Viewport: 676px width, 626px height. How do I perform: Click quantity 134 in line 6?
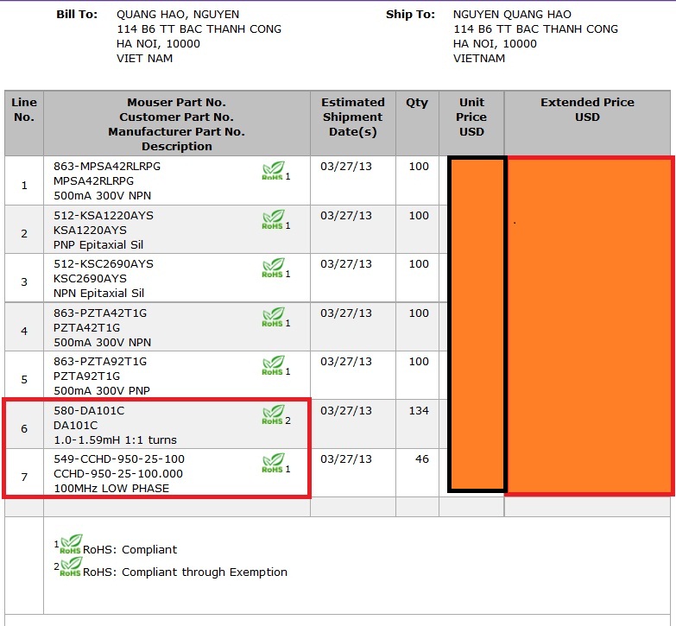419,410
